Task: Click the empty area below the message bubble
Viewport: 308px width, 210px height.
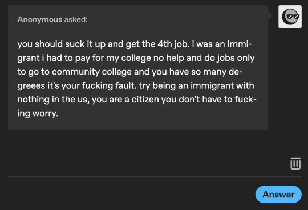Action: (137, 153)
